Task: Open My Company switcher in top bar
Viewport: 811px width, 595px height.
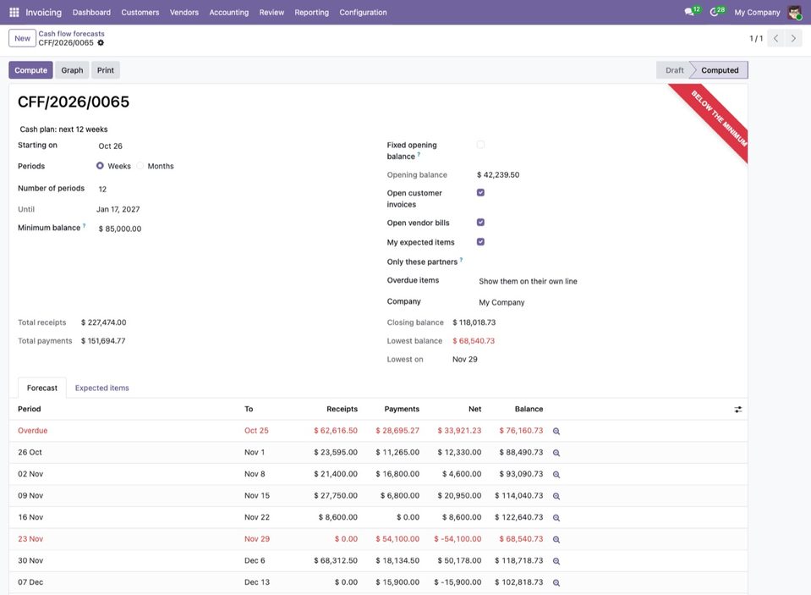Action: coord(757,12)
